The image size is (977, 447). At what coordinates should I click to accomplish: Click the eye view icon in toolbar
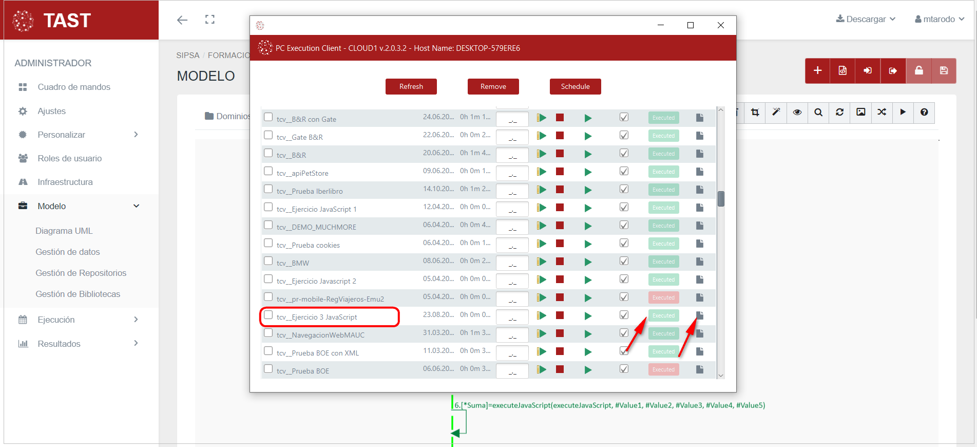tap(797, 113)
